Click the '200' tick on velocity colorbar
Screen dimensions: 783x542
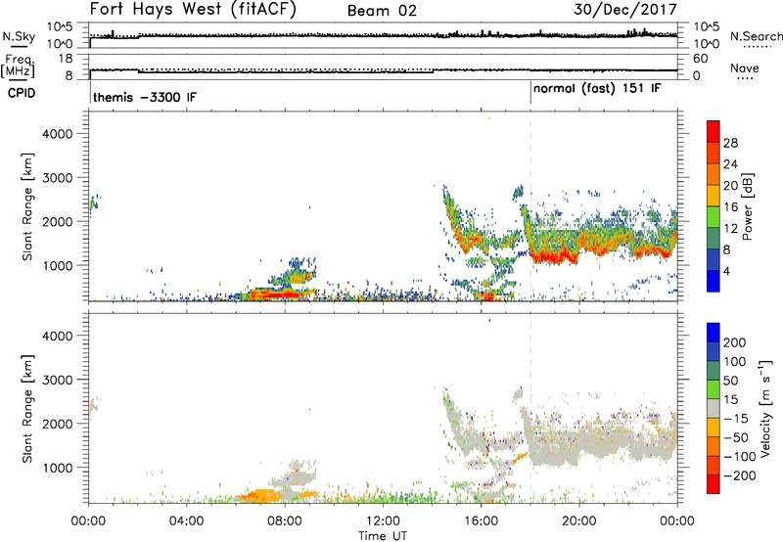coord(735,342)
